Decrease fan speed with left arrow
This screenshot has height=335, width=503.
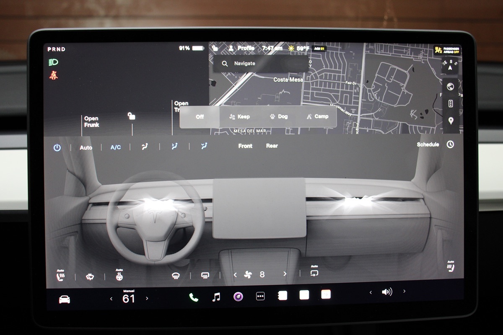[x=235, y=275]
